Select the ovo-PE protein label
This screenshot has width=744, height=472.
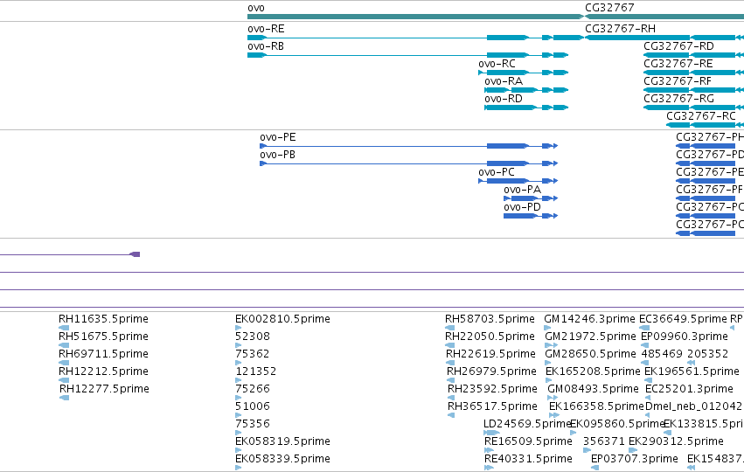(277, 137)
